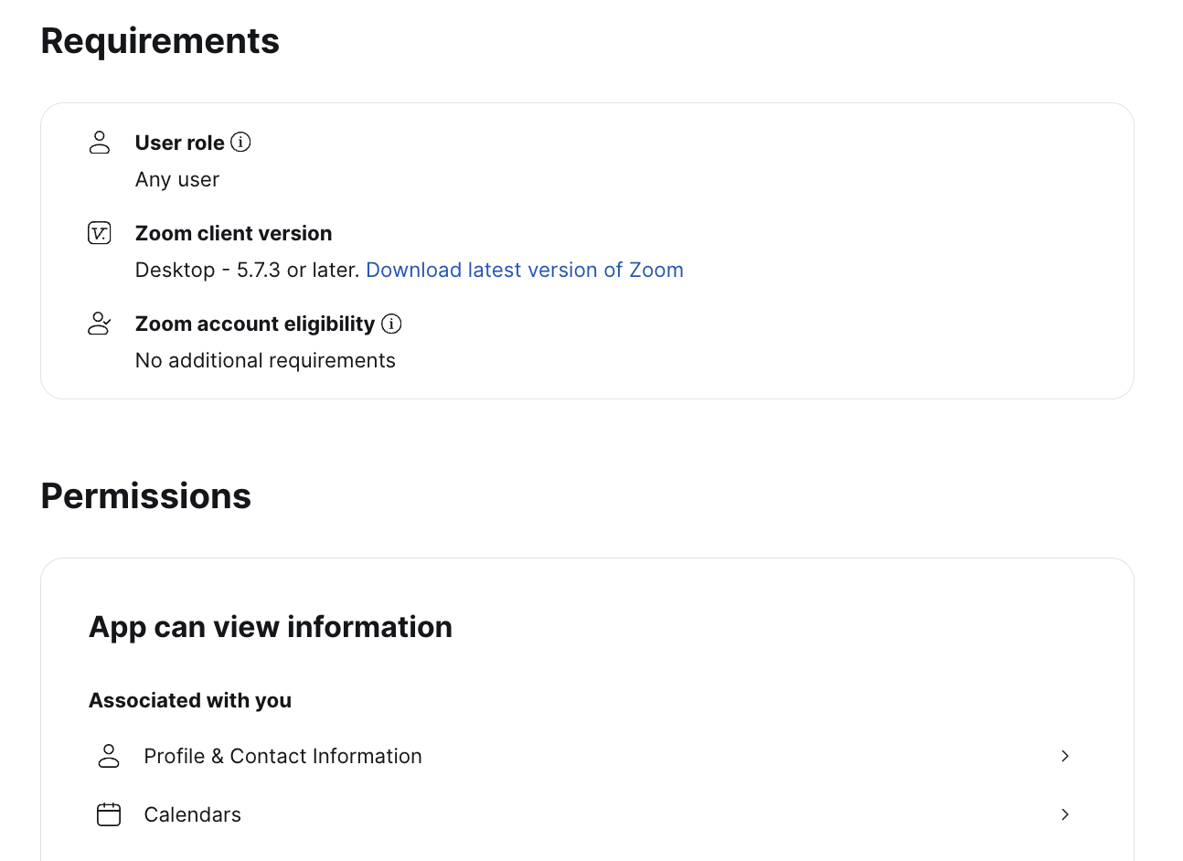Select the Profile & Contact Information row label
The width and height of the screenshot is (1183, 861).
pos(283,756)
